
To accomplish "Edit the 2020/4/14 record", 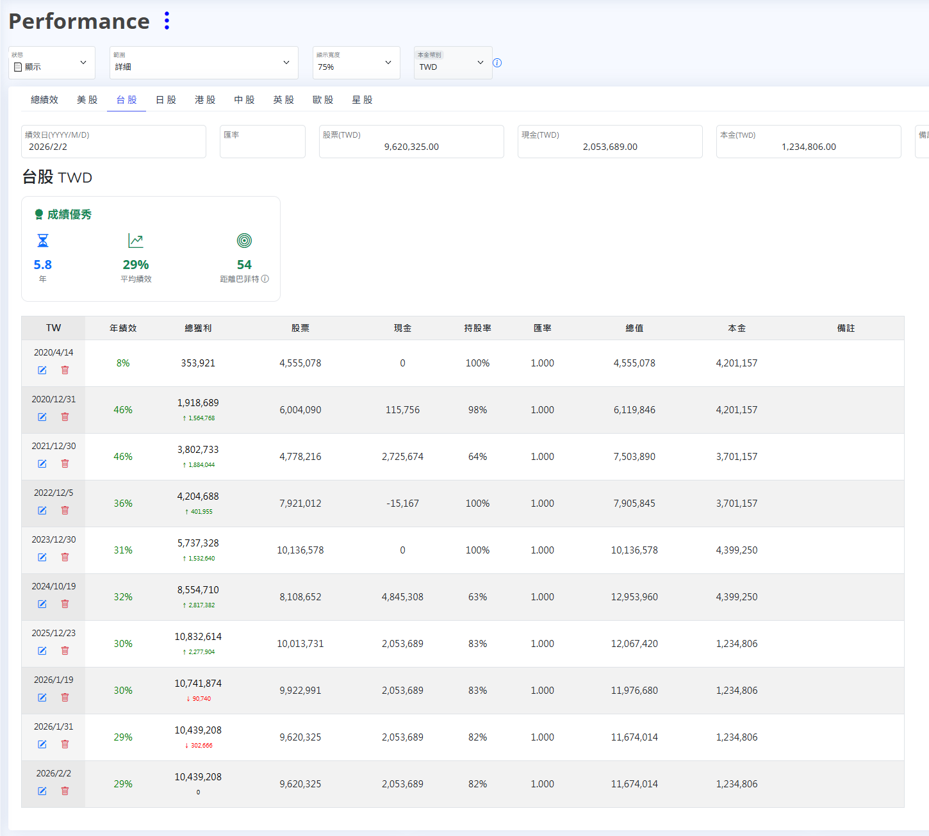I will tap(42, 370).
